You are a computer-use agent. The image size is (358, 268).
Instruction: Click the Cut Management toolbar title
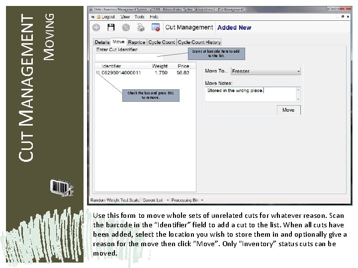point(189,27)
